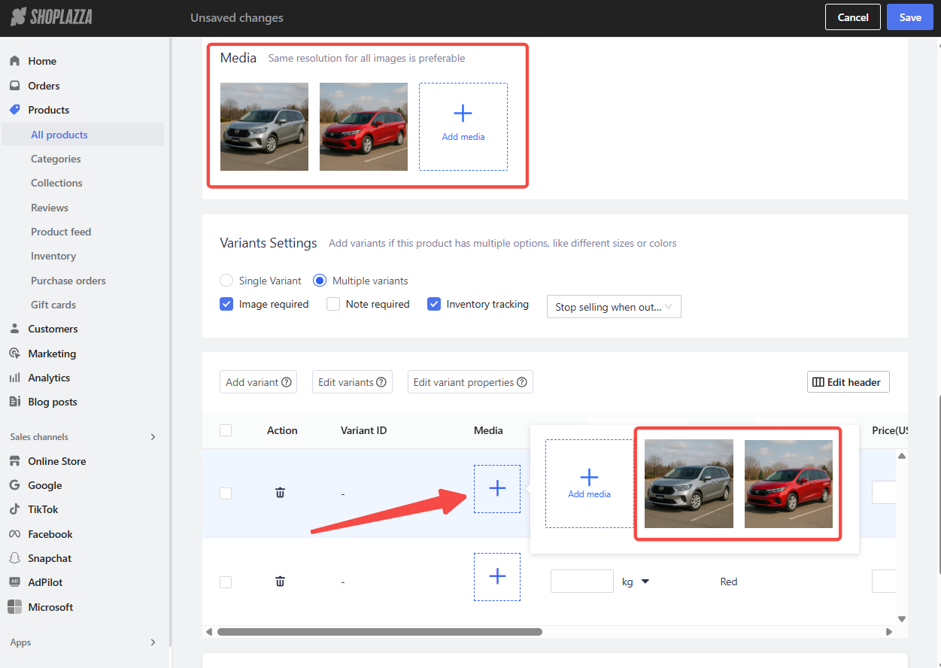This screenshot has height=668, width=941.
Task: Click the Add variant button
Action: point(258,382)
